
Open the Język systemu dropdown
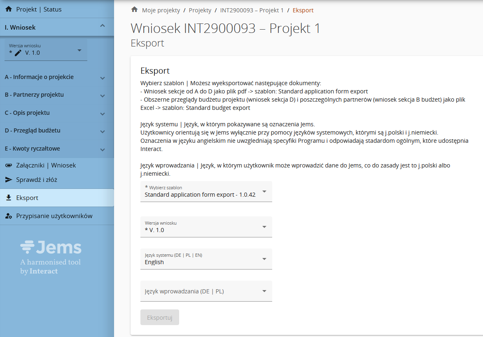point(206,259)
